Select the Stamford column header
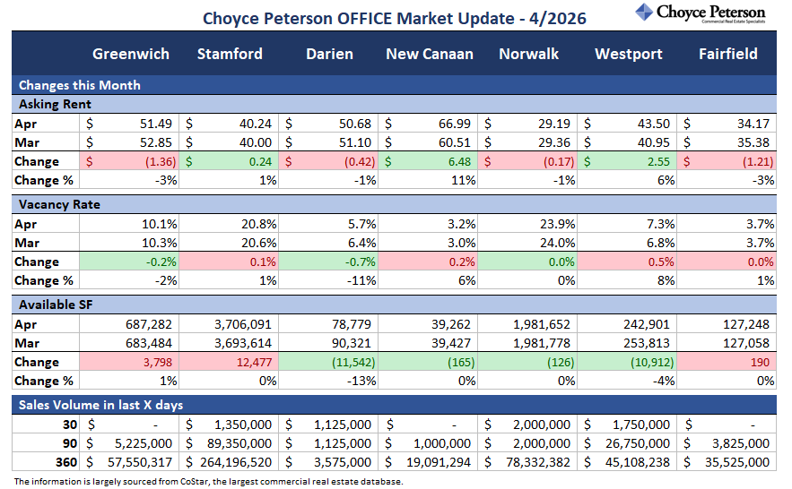792x489 pixels. 230,54
